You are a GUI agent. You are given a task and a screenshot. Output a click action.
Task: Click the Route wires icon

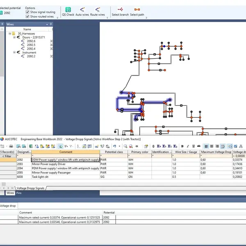[98, 11]
